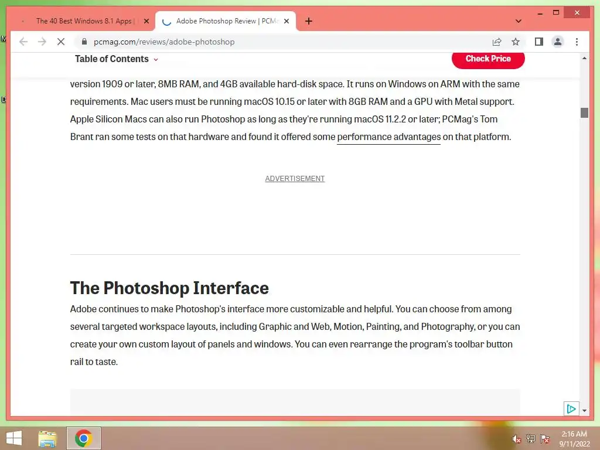Click the browser forward arrow
Image resolution: width=600 pixels, height=450 pixels.
[42, 42]
